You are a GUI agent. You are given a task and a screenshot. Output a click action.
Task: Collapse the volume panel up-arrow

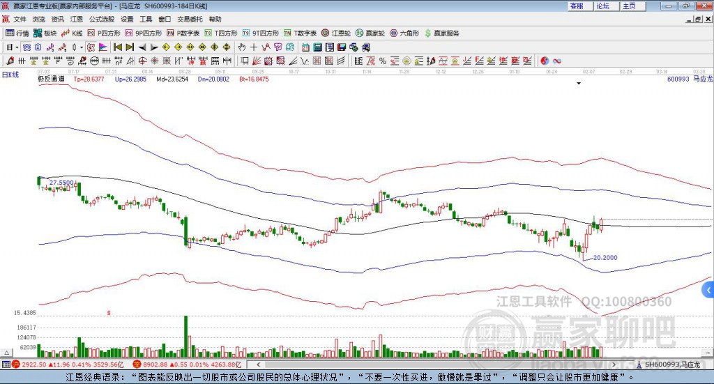[6, 353]
